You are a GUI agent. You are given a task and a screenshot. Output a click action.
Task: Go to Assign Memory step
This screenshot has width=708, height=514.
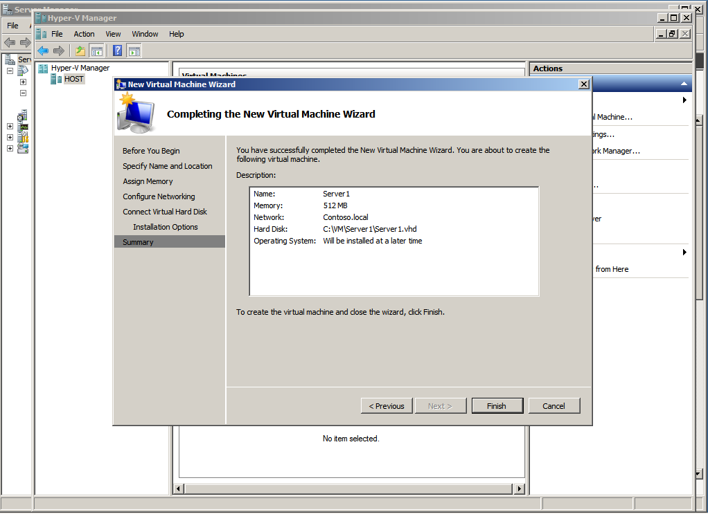pos(148,181)
